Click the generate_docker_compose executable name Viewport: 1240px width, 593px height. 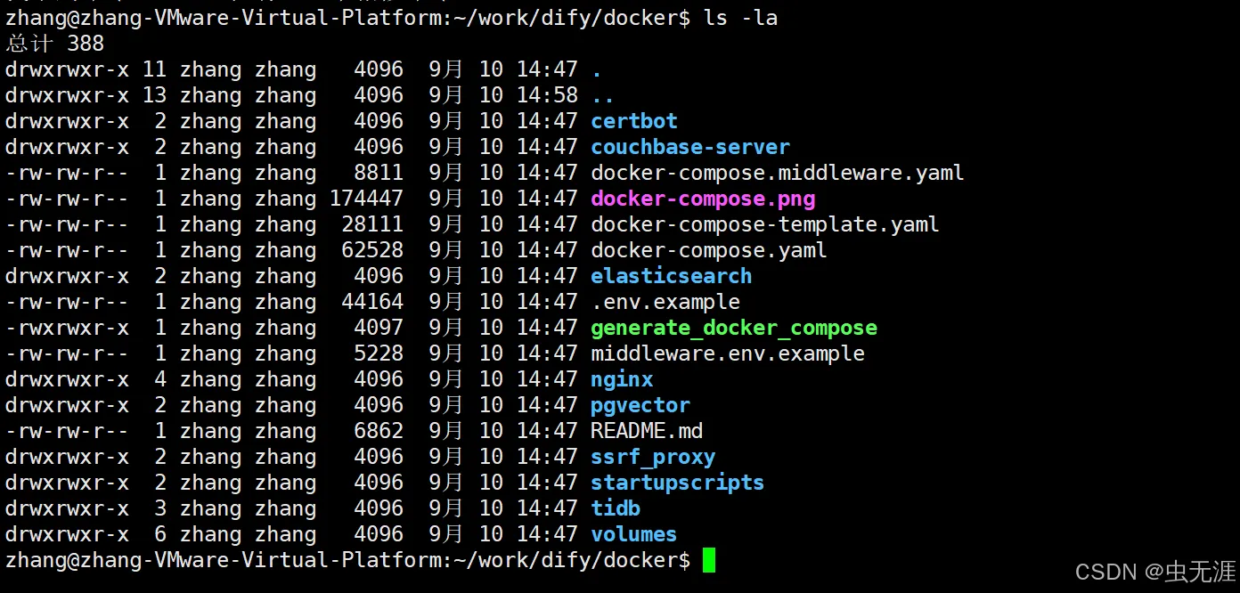click(734, 328)
